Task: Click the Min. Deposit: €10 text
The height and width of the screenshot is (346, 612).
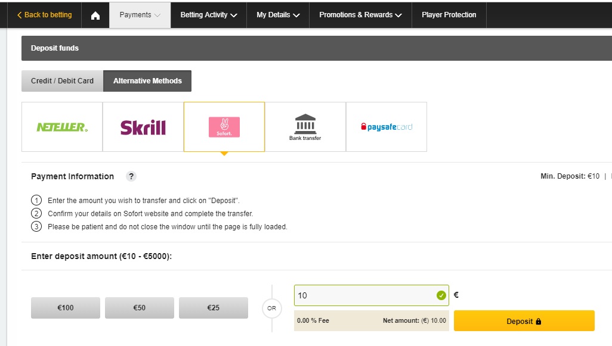Action: click(570, 176)
